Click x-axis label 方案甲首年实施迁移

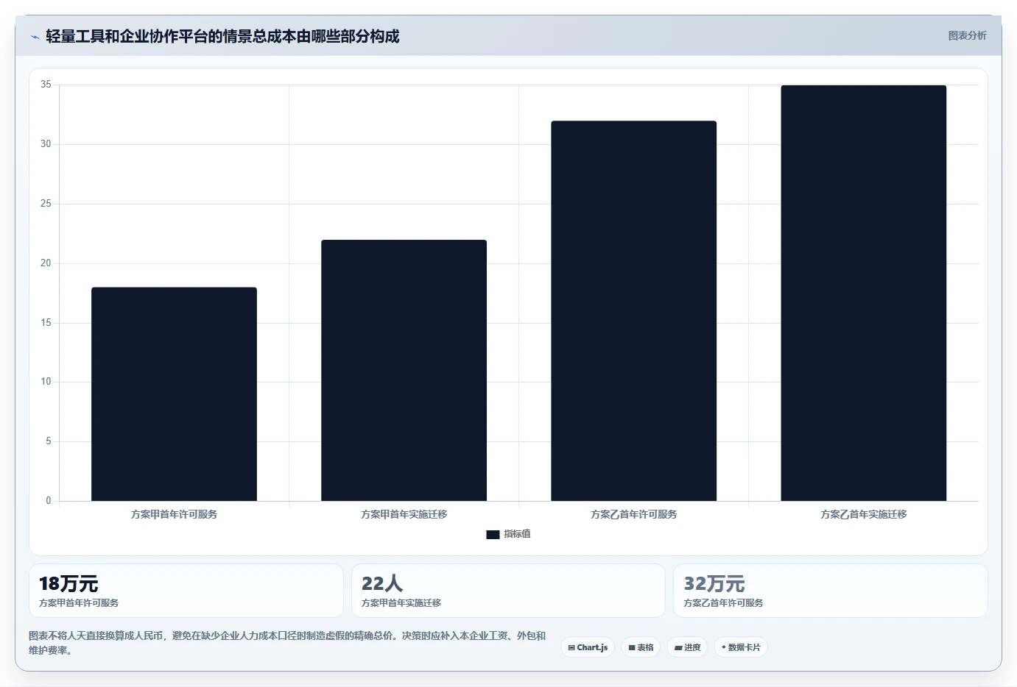tap(404, 514)
